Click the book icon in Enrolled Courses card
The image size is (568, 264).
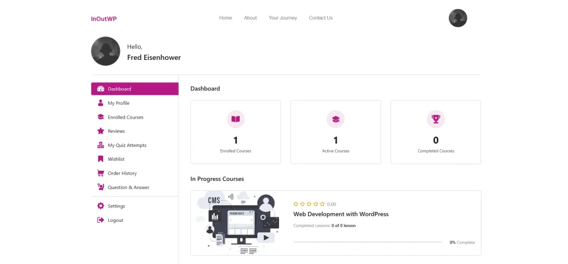[236, 119]
